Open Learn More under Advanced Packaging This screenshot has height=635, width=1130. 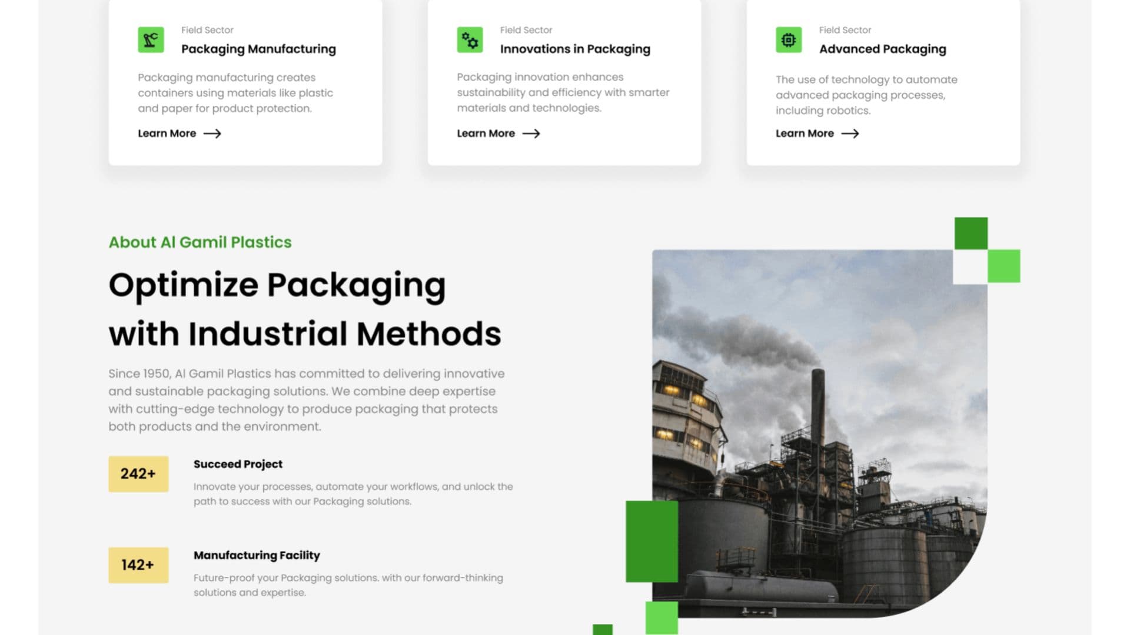pos(805,133)
